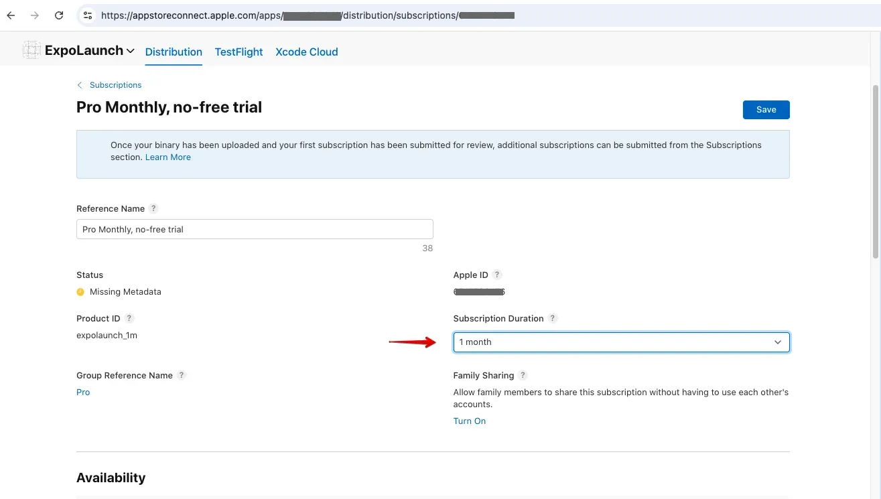881x499 pixels.
Task: Save the subscription changes
Action: click(x=766, y=110)
